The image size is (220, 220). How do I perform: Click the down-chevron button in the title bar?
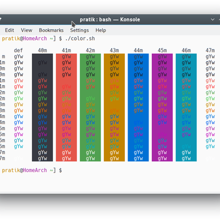point(213,19)
